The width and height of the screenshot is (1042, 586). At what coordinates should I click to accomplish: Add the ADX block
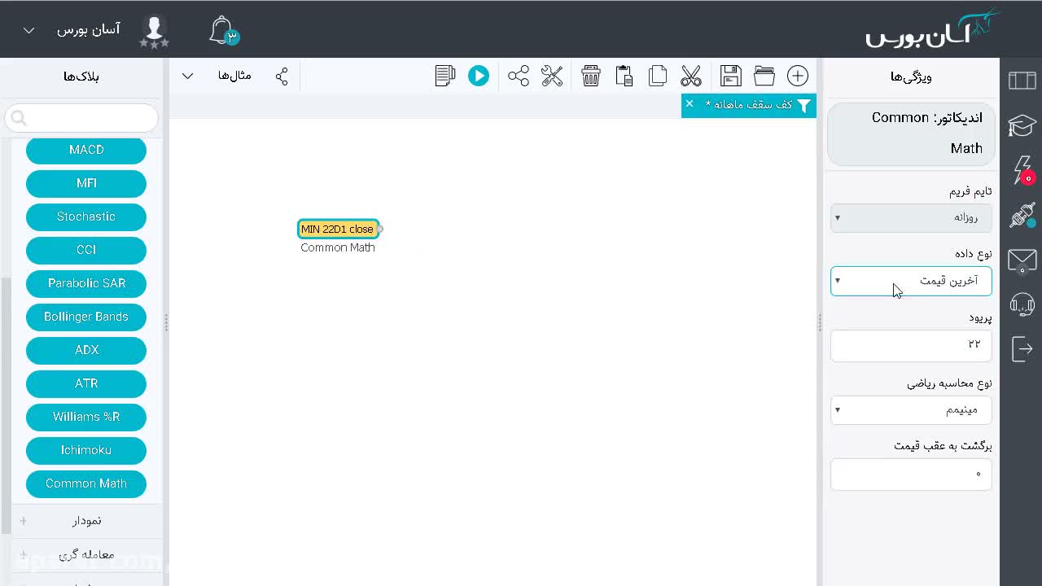pyautogui.click(x=86, y=350)
